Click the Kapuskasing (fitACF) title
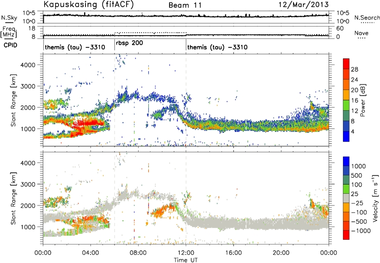 88,4
